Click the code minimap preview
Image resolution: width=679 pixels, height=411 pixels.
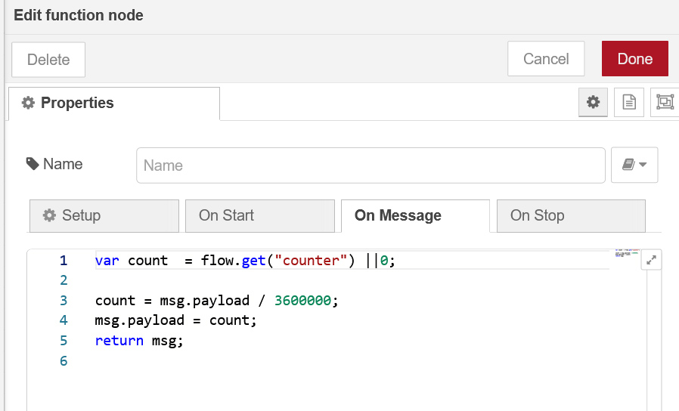point(627,254)
